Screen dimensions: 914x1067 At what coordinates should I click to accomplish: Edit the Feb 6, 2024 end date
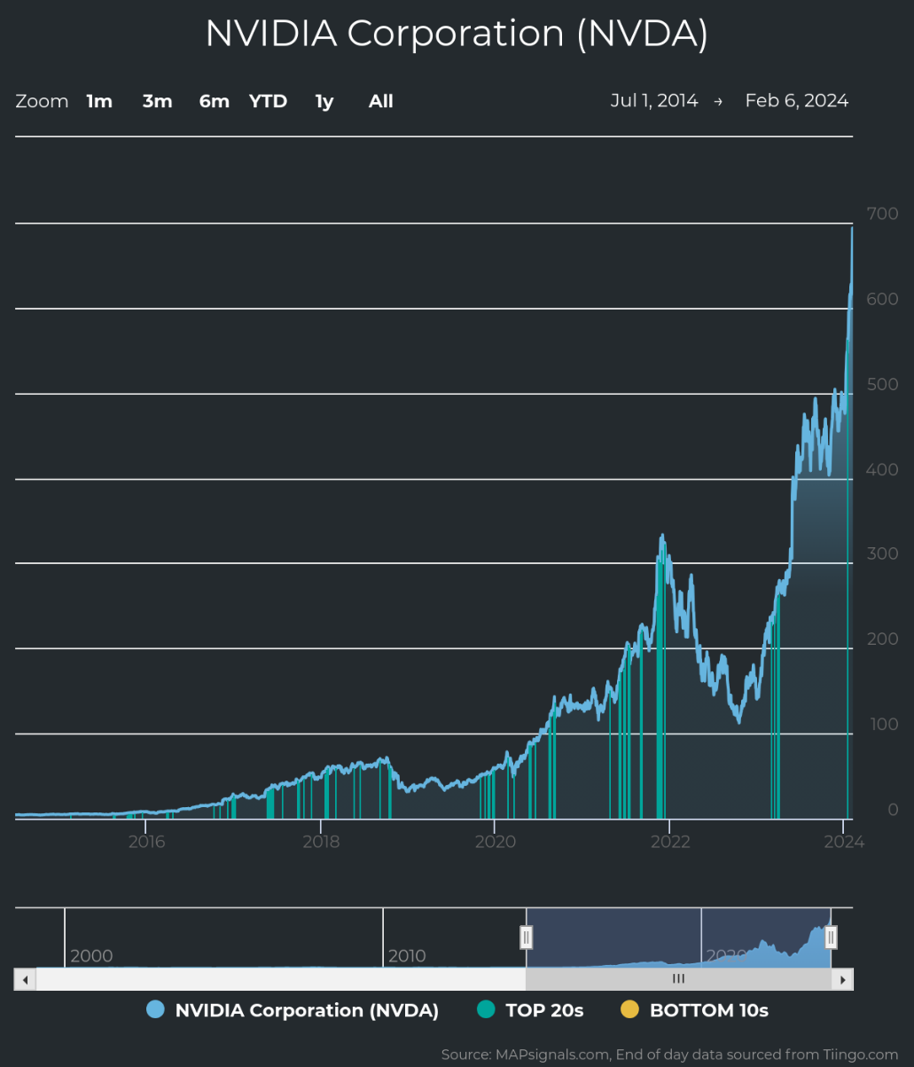point(796,100)
